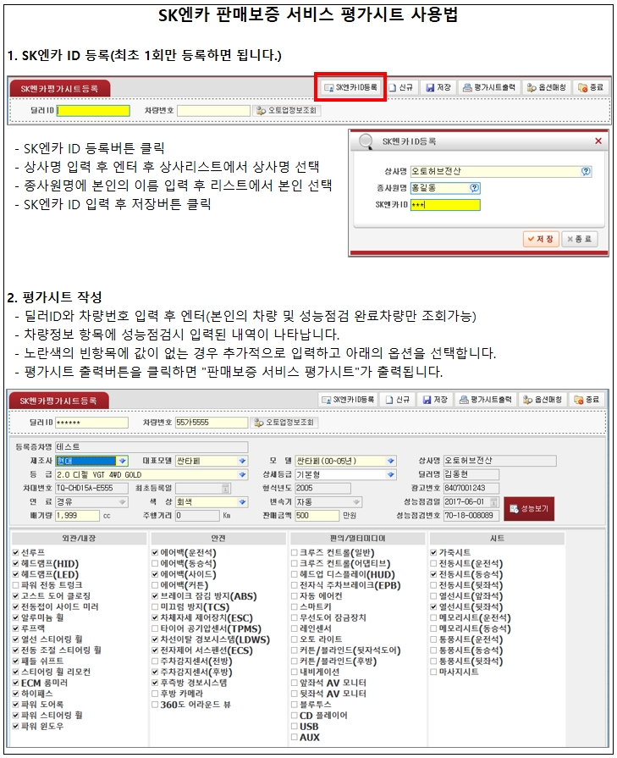Click 오토업정보조회 button in upper form

click(287, 111)
